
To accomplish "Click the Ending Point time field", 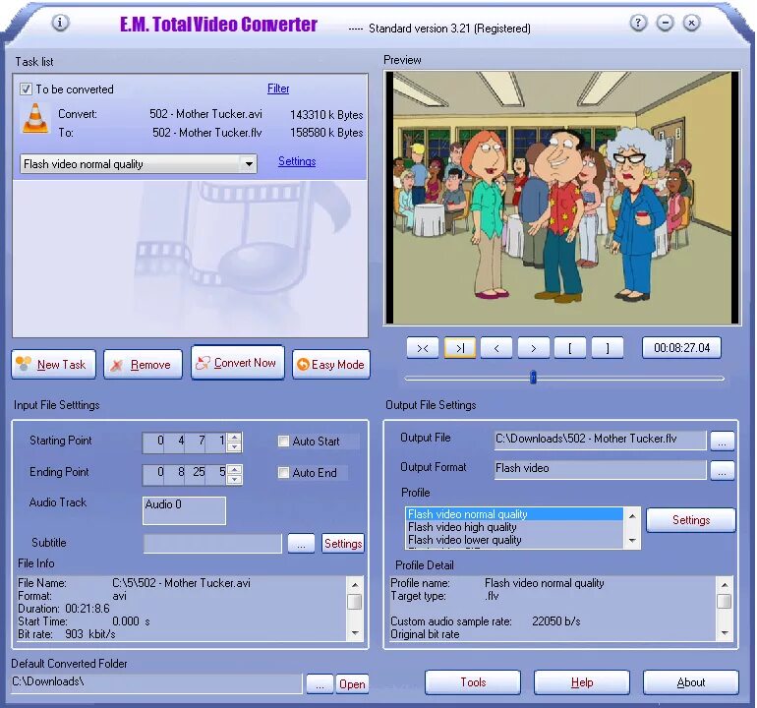I will click(185, 474).
